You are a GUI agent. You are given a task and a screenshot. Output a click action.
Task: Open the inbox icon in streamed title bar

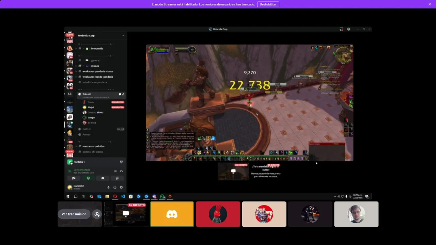341,29
